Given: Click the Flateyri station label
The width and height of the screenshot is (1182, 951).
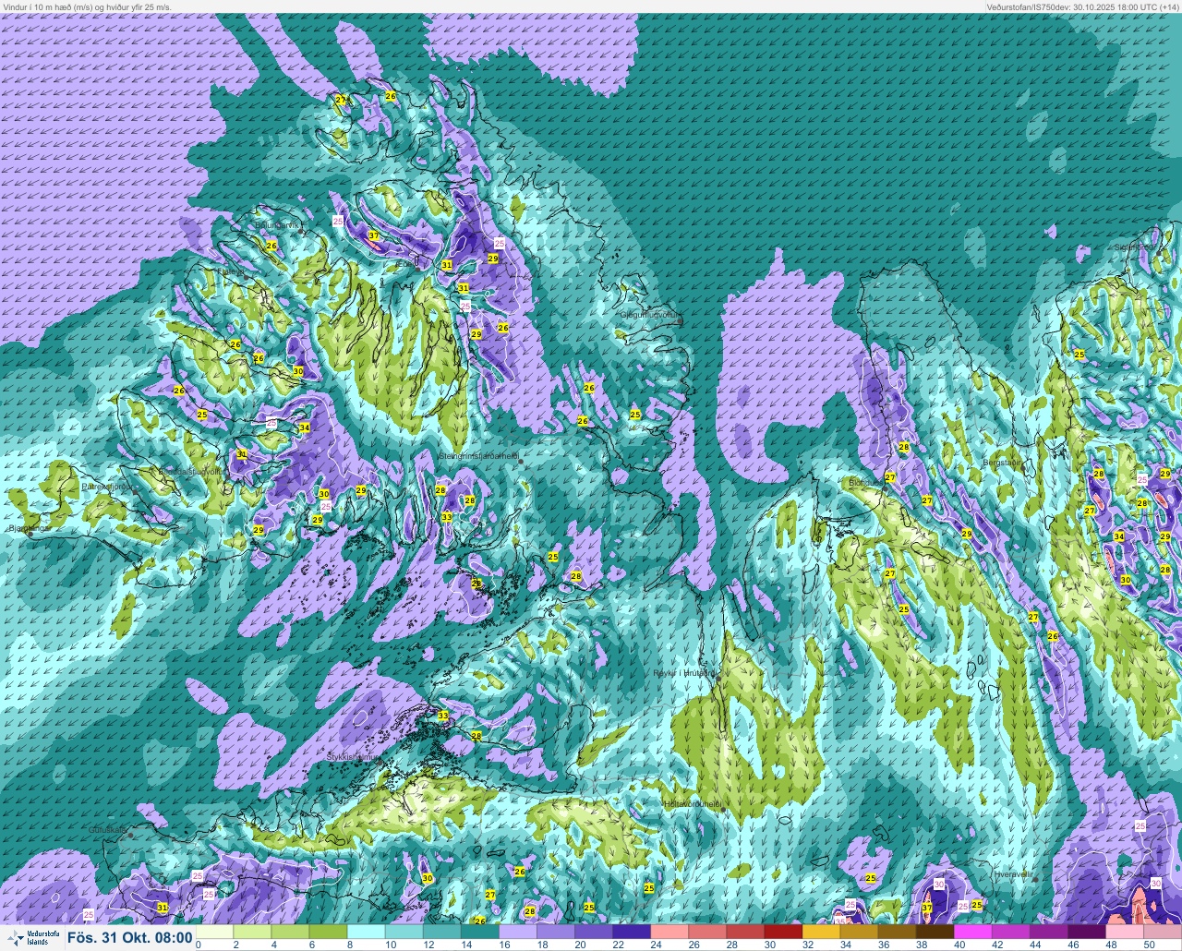Looking at the screenshot, I should point(229,273).
